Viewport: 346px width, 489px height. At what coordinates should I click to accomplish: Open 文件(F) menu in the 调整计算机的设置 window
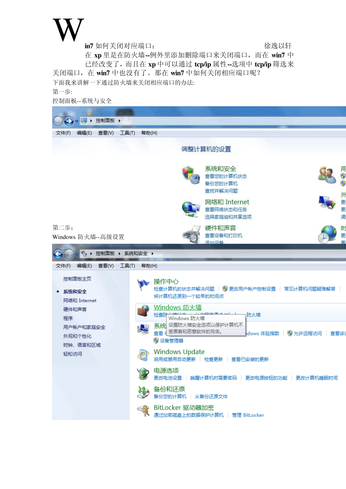[x=63, y=133]
